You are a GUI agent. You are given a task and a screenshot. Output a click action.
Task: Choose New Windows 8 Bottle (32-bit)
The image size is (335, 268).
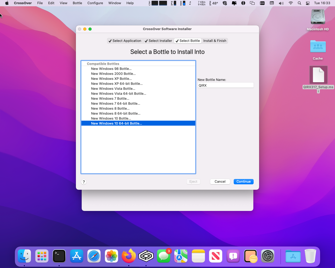click(x=138, y=109)
